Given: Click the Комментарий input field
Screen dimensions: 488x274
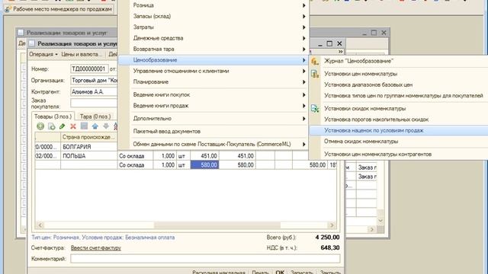Looking at the screenshot, I should point(205,259).
